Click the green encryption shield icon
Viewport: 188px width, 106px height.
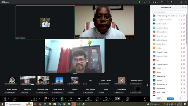[x=139, y=2]
